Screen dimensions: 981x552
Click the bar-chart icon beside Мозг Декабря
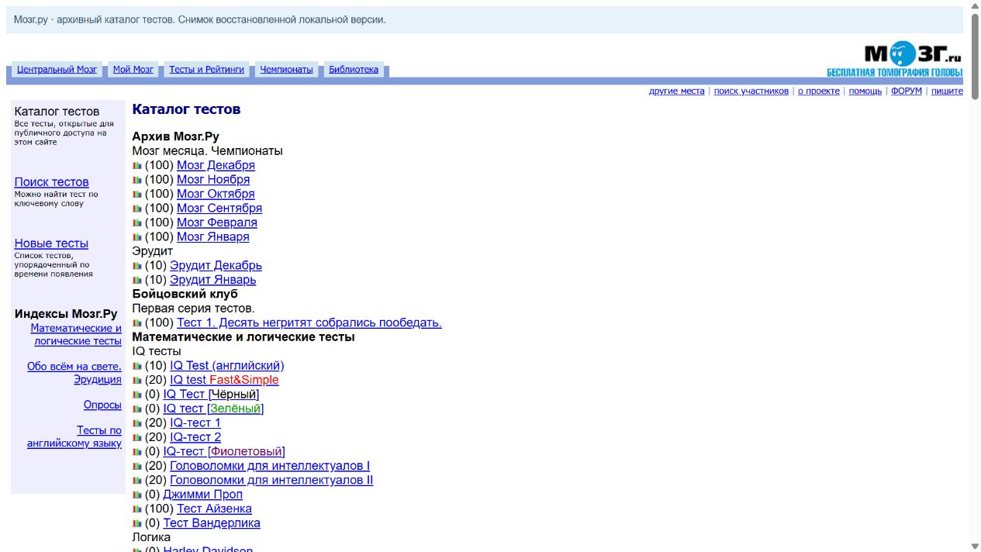[x=137, y=165]
